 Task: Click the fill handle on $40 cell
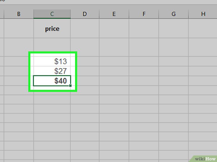[70, 85]
